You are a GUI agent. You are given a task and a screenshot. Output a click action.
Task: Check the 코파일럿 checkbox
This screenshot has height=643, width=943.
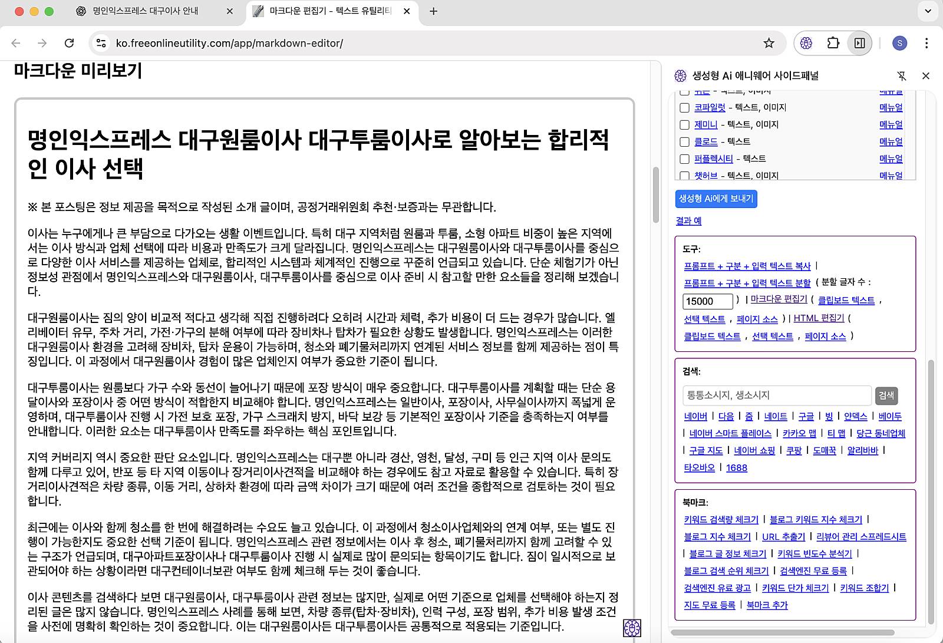[x=684, y=108]
